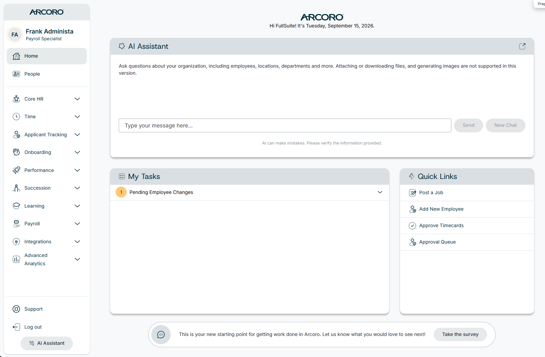Click the AI Assistant sparkle header icon
Screen dimensions: 545x357
coord(122,46)
